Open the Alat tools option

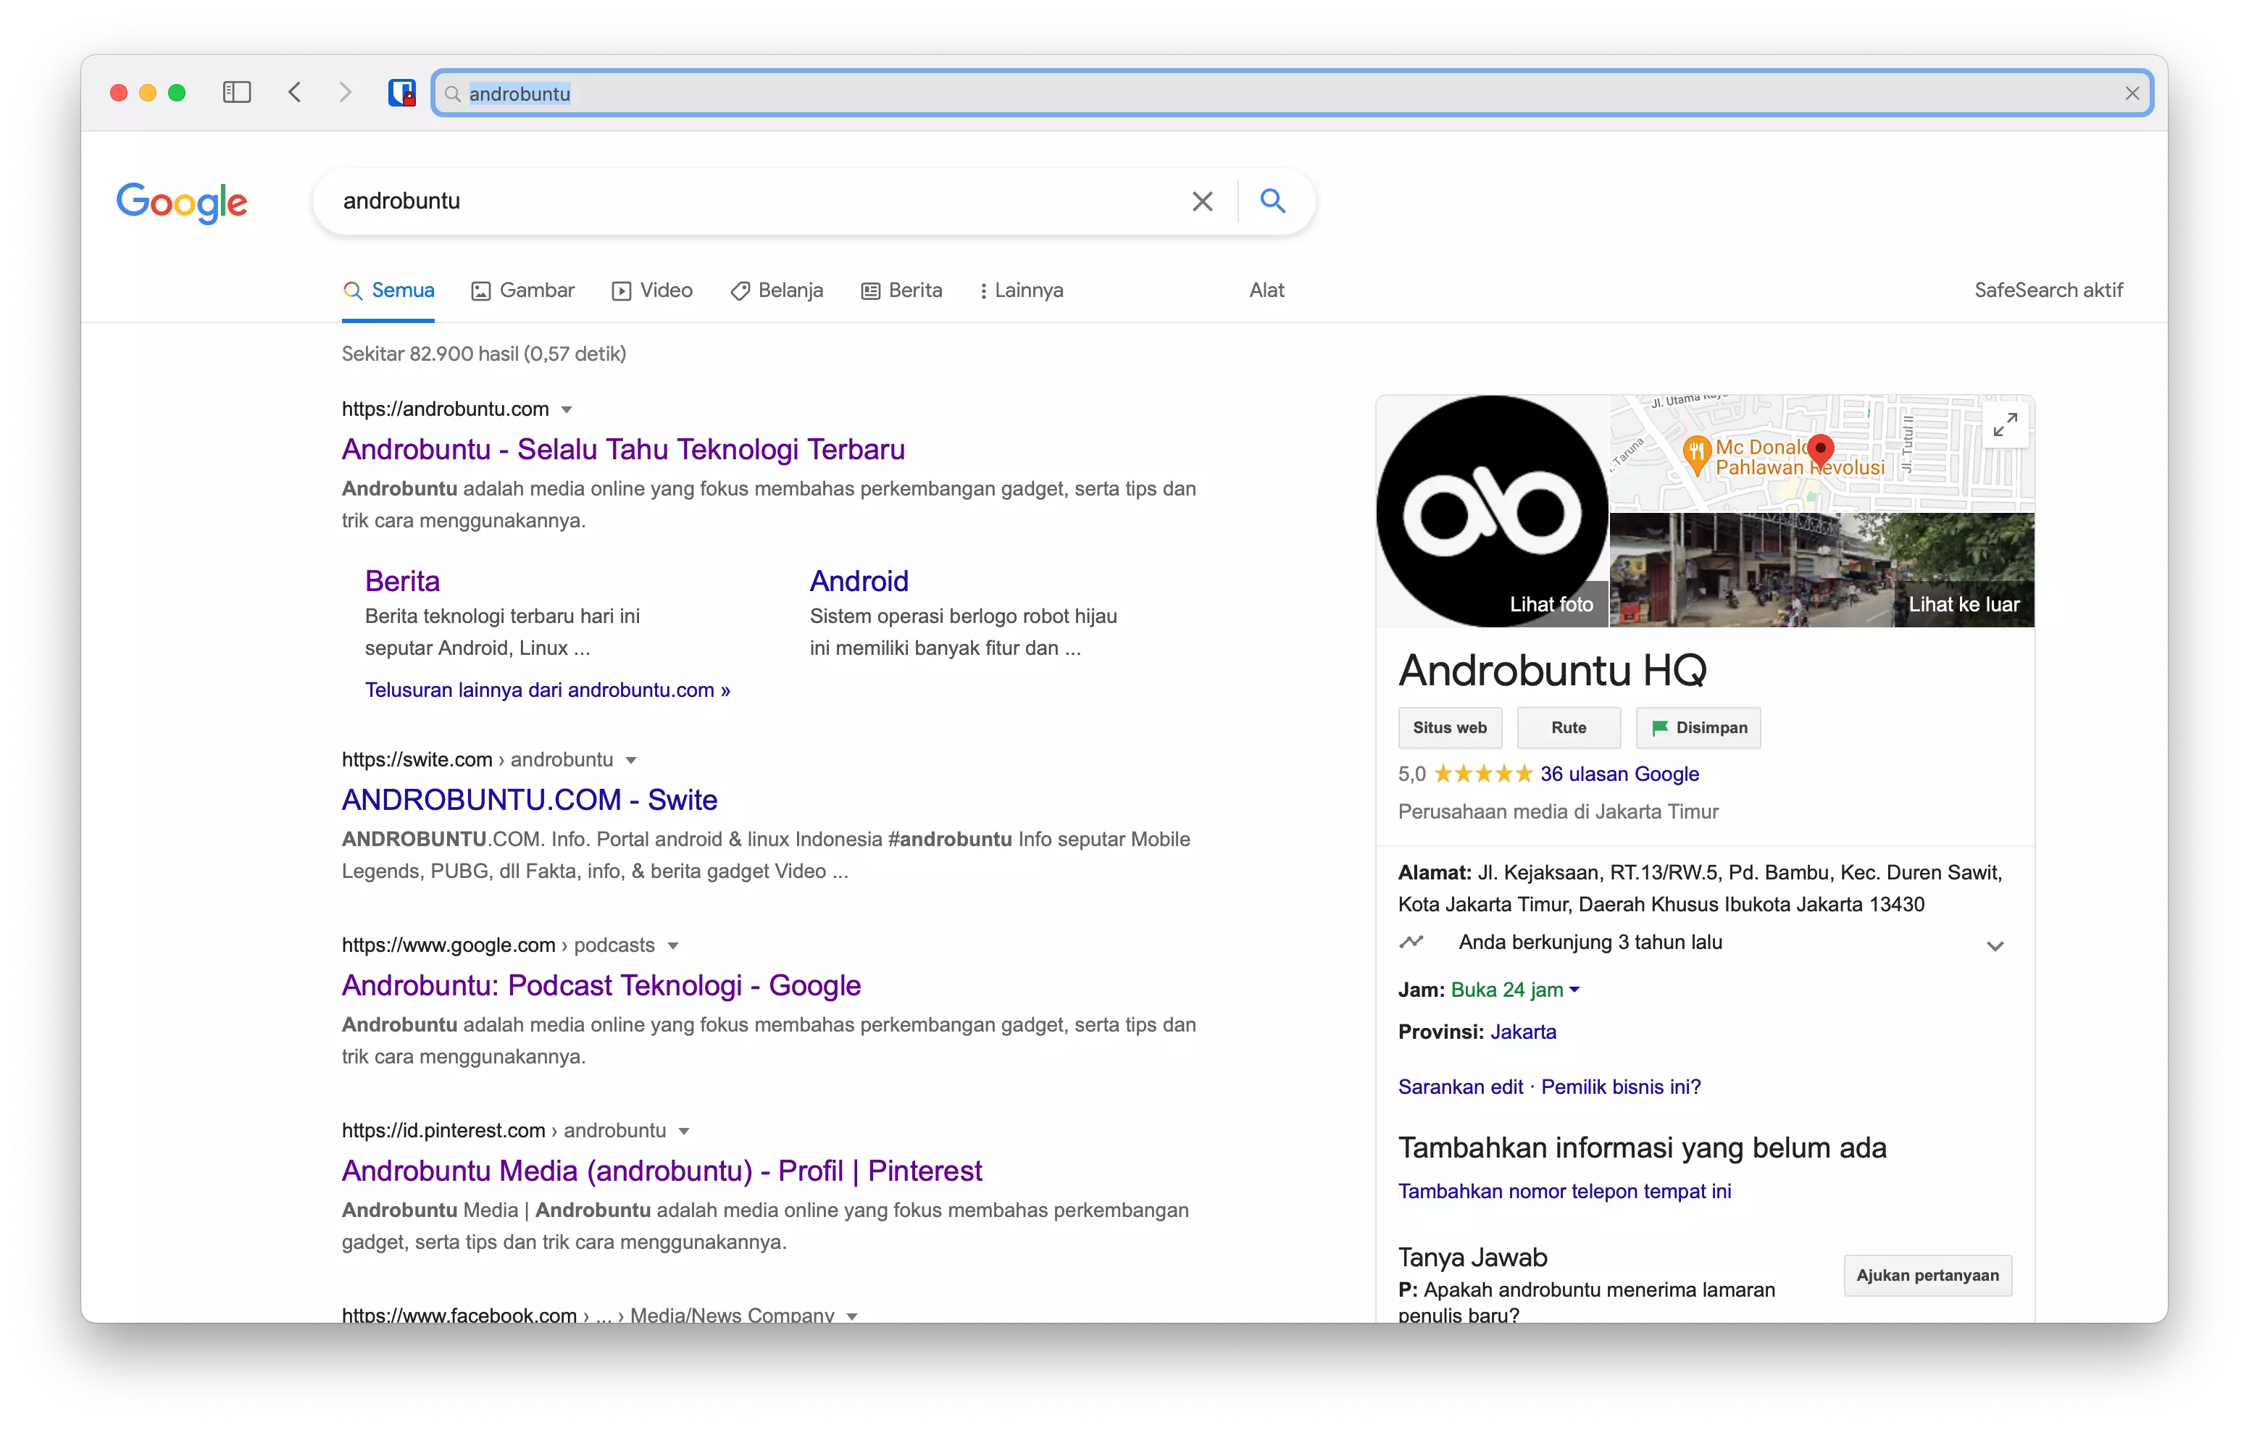tap(1267, 290)
